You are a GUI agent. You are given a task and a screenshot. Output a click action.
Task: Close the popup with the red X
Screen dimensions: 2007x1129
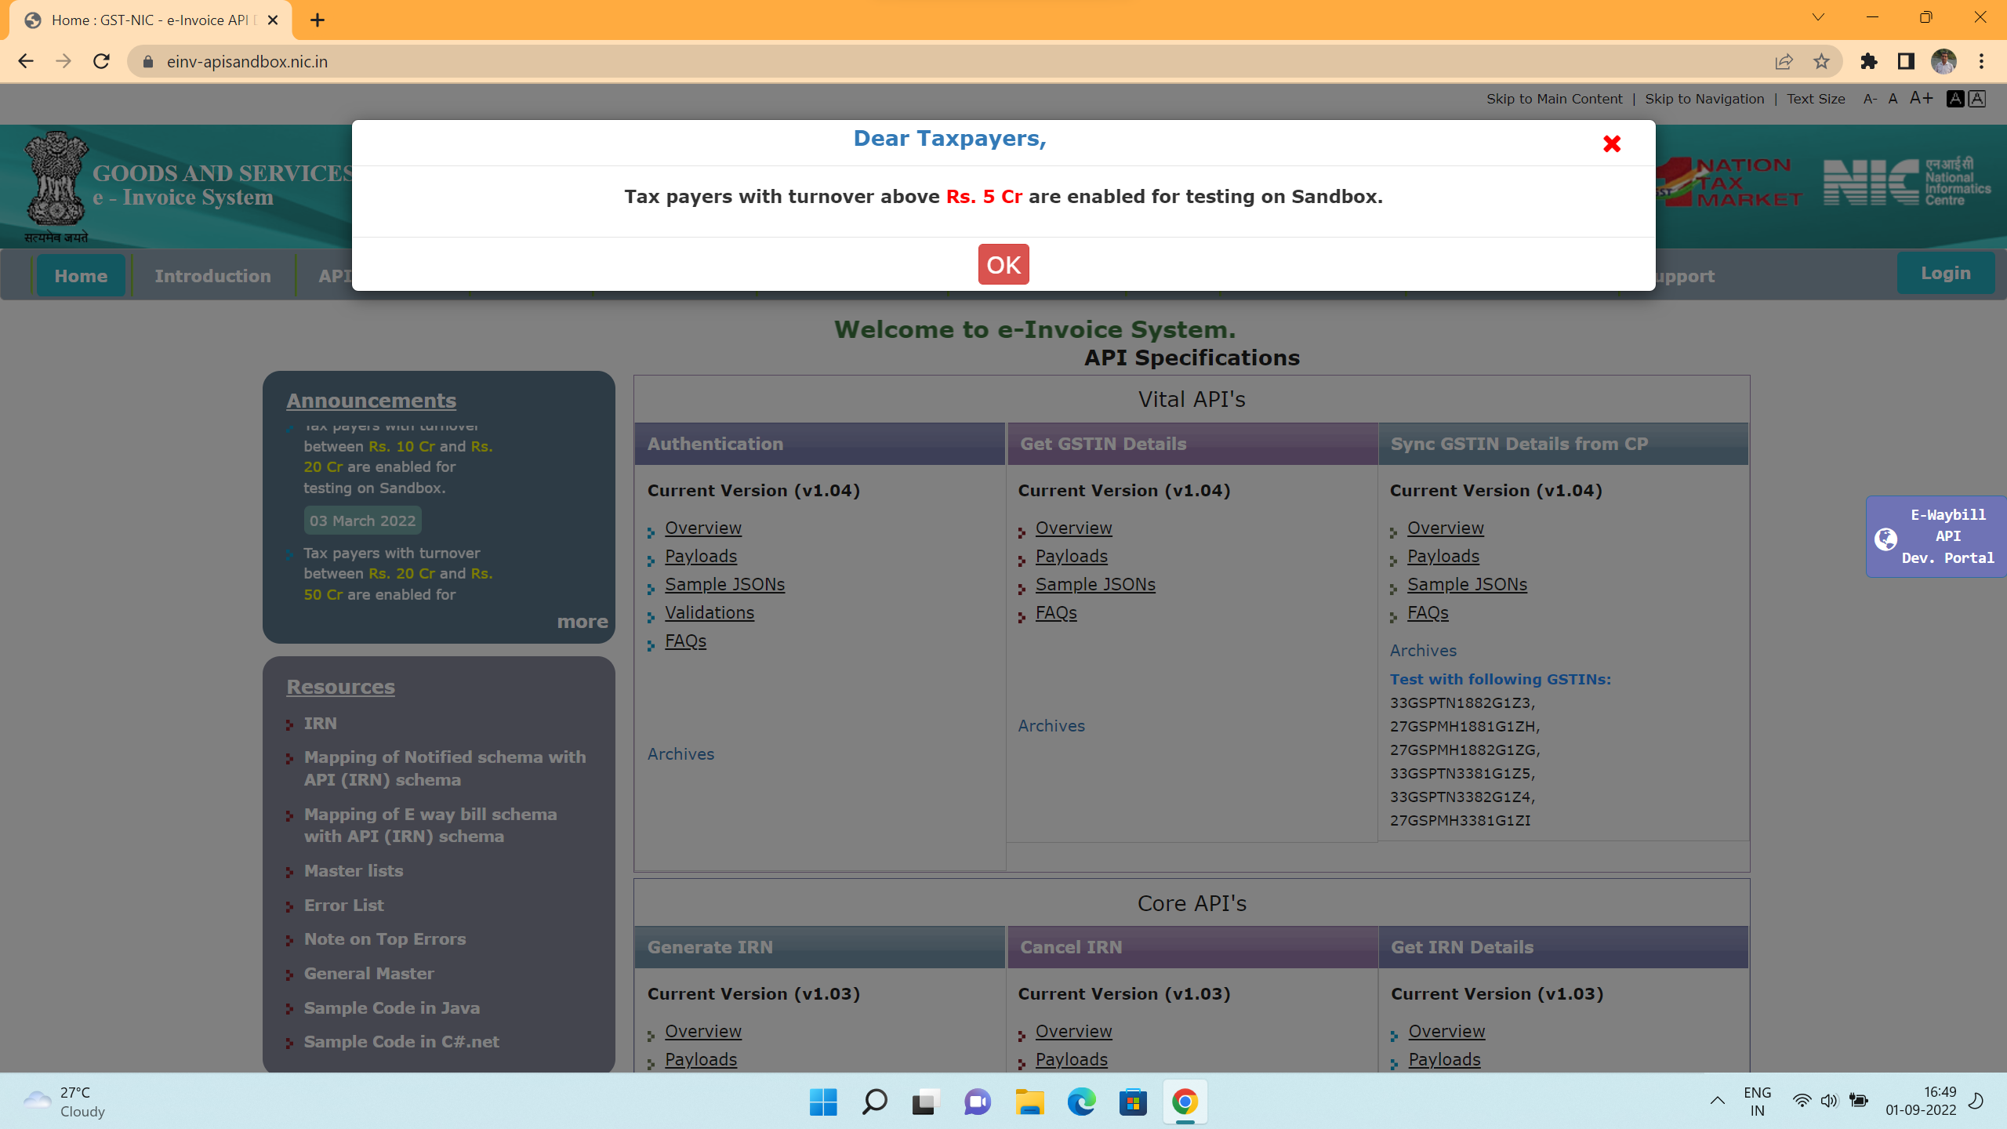tap(1611, 144)
